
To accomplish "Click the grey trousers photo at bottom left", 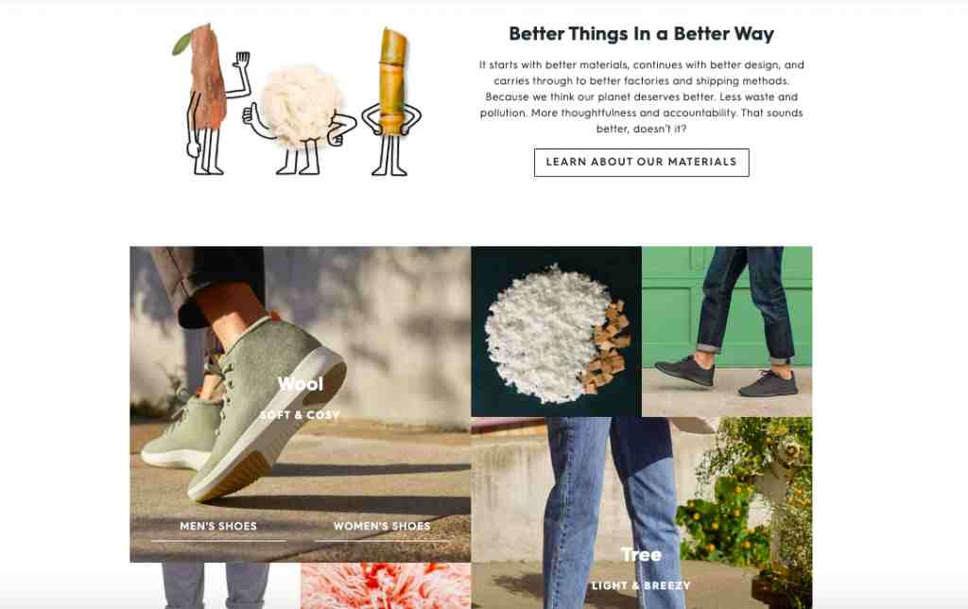I will pyautogui.click(x=215, y=586).
